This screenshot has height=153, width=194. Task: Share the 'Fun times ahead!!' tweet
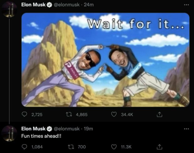[159, 147]
